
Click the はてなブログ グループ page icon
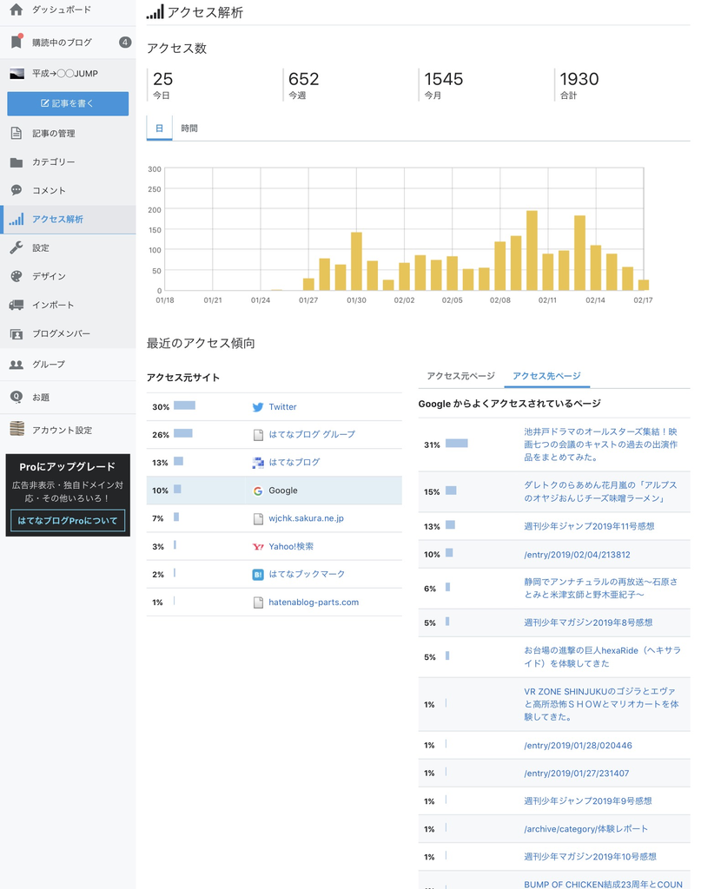click(x=258, y=435)
